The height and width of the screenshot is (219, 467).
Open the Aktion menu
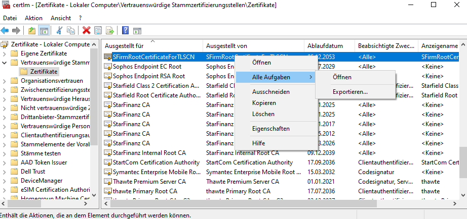33,18
